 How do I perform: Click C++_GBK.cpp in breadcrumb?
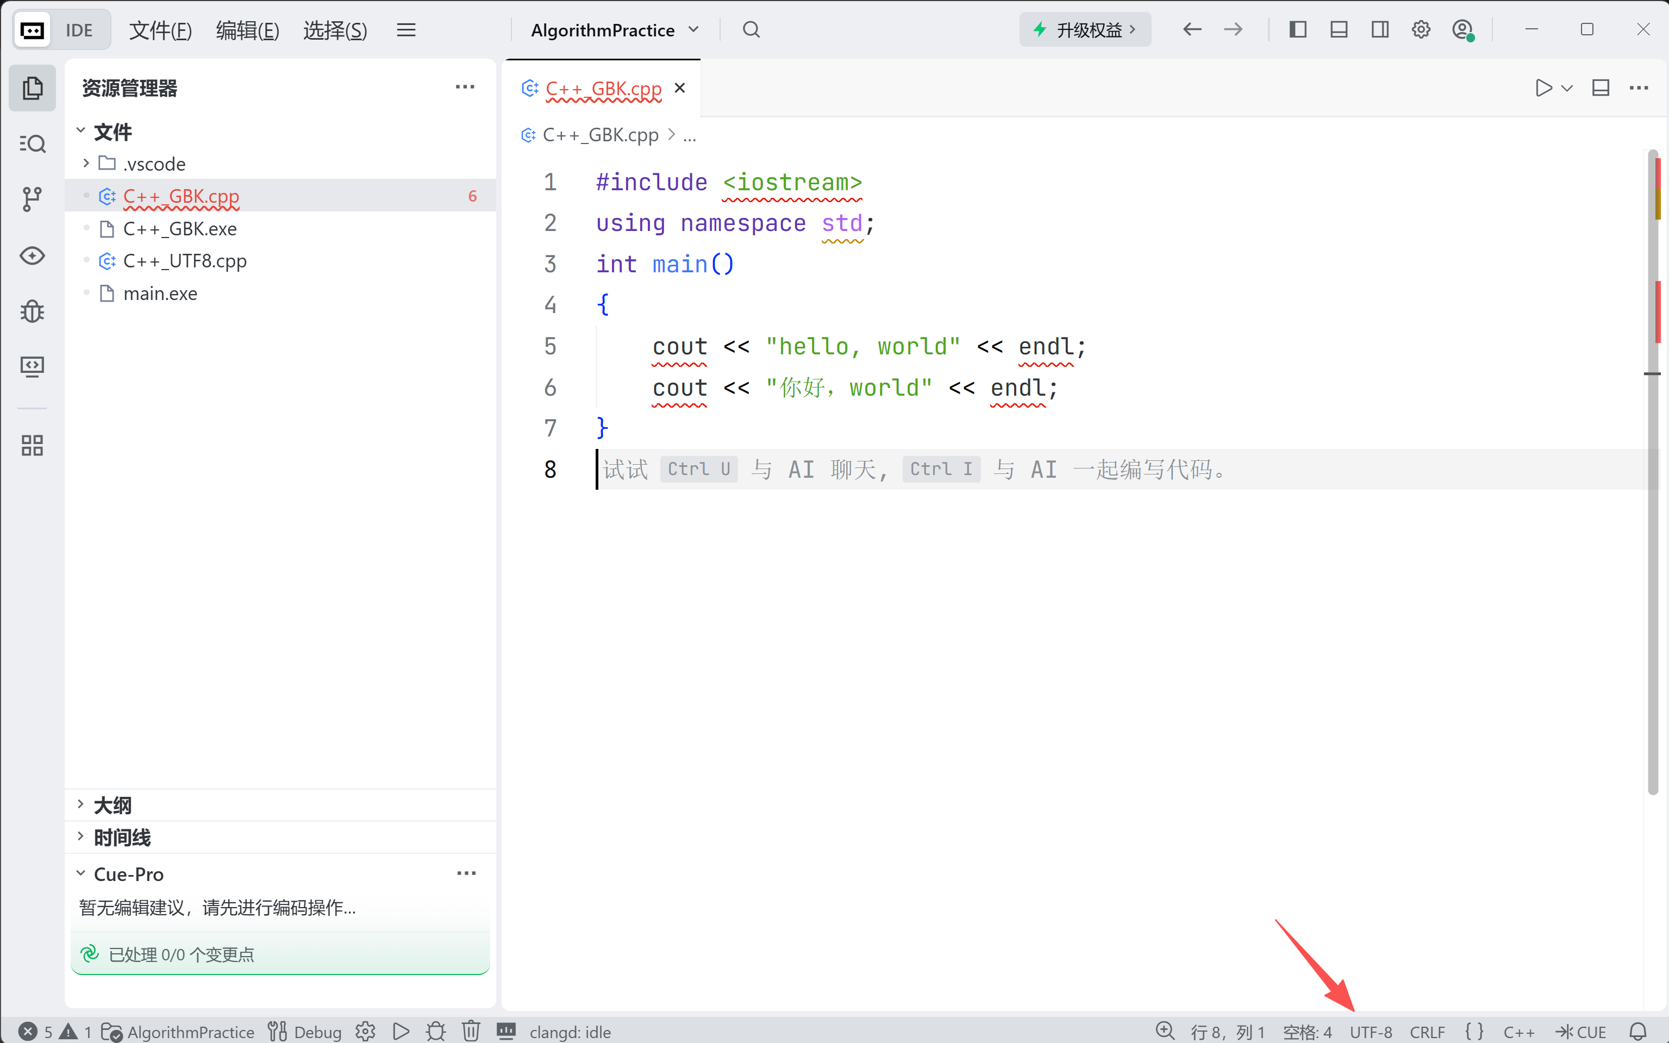click(600, 134)
